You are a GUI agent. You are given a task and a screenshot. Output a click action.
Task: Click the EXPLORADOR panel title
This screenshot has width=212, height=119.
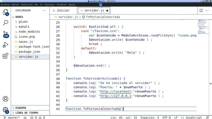point(23,10)
